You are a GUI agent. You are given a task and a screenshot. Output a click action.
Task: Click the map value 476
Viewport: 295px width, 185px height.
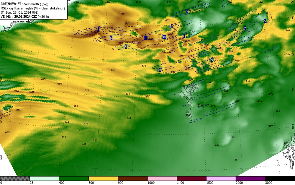point(86,124)
